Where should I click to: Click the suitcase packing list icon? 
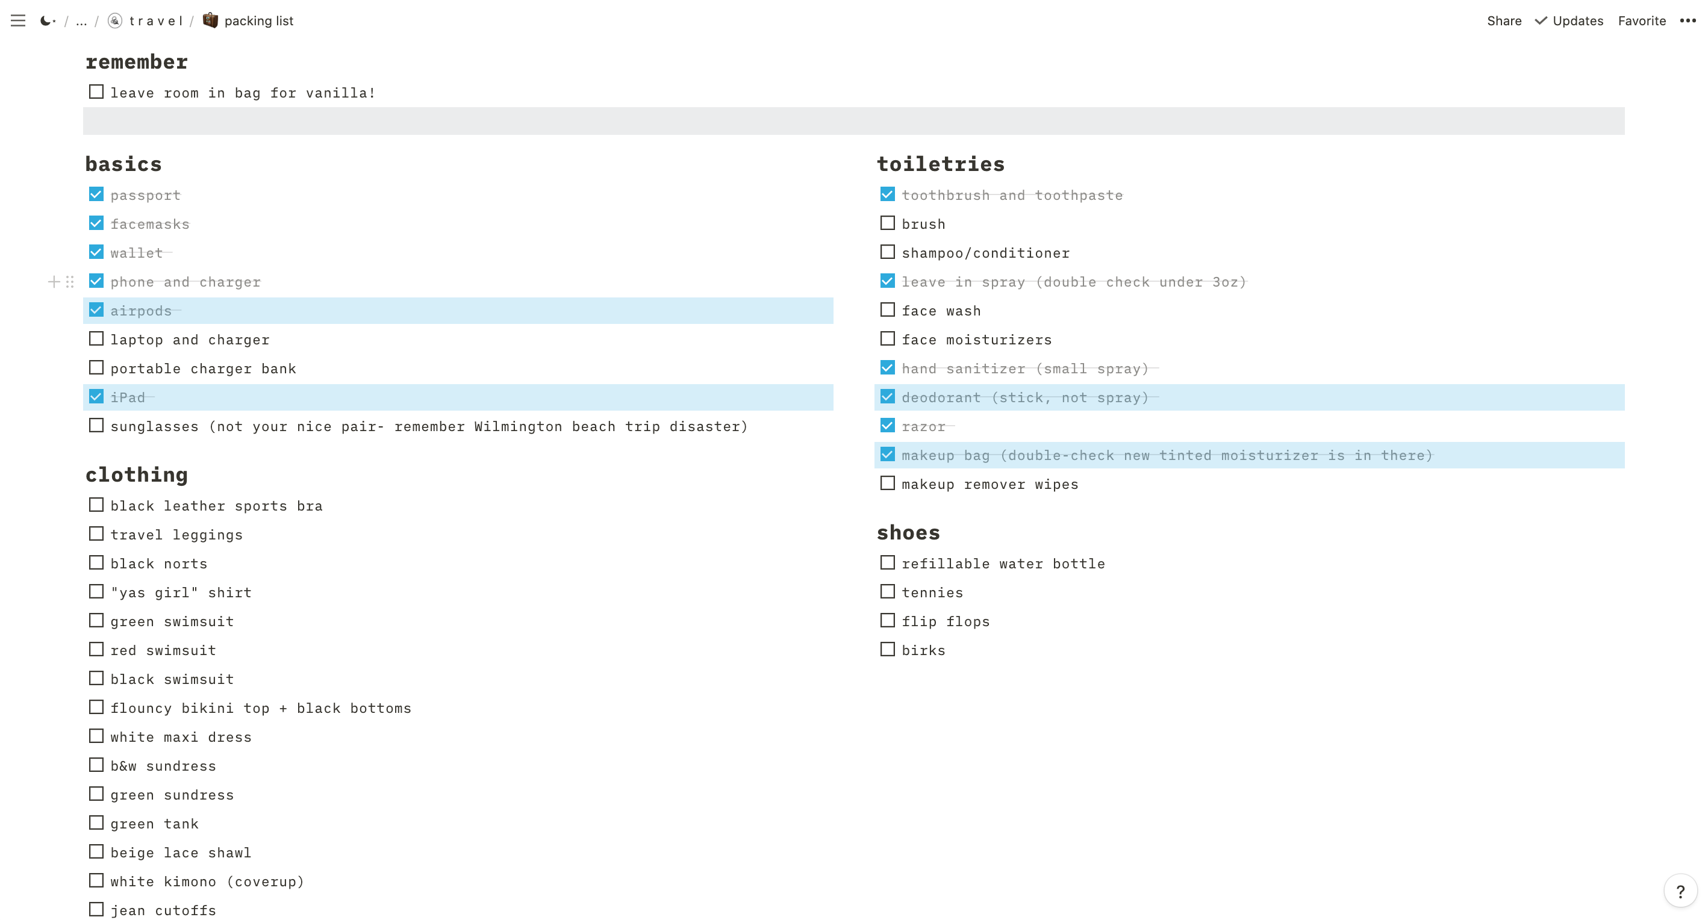[210, 20]
